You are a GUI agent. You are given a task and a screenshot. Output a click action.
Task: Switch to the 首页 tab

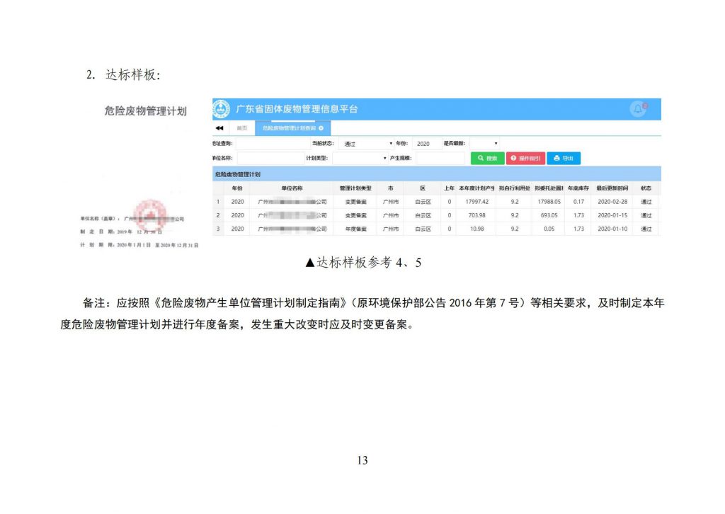(242, 128)
